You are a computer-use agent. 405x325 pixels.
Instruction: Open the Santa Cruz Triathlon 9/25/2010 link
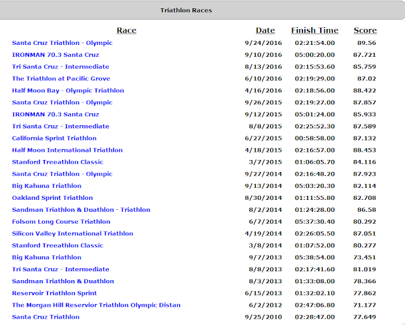(46, 317)
